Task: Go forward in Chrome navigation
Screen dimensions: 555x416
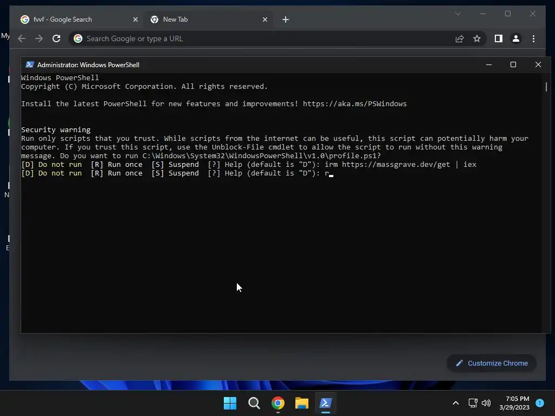Action: pyautogui.click(x=39, y=38)
